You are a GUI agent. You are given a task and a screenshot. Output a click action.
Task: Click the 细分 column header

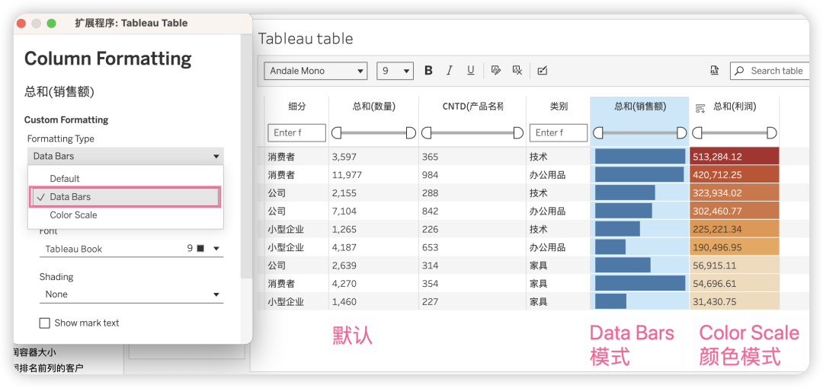coord(296,107)
